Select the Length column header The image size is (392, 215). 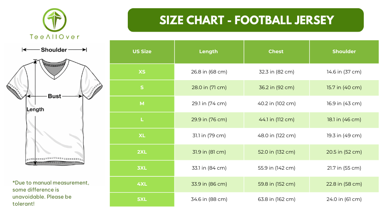[209, 52]
